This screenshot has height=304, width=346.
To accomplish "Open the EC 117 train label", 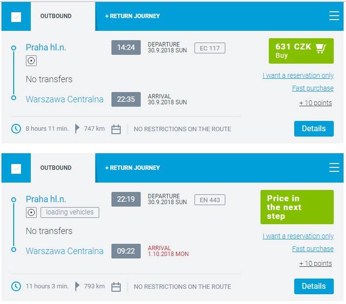I will [210, 48].
